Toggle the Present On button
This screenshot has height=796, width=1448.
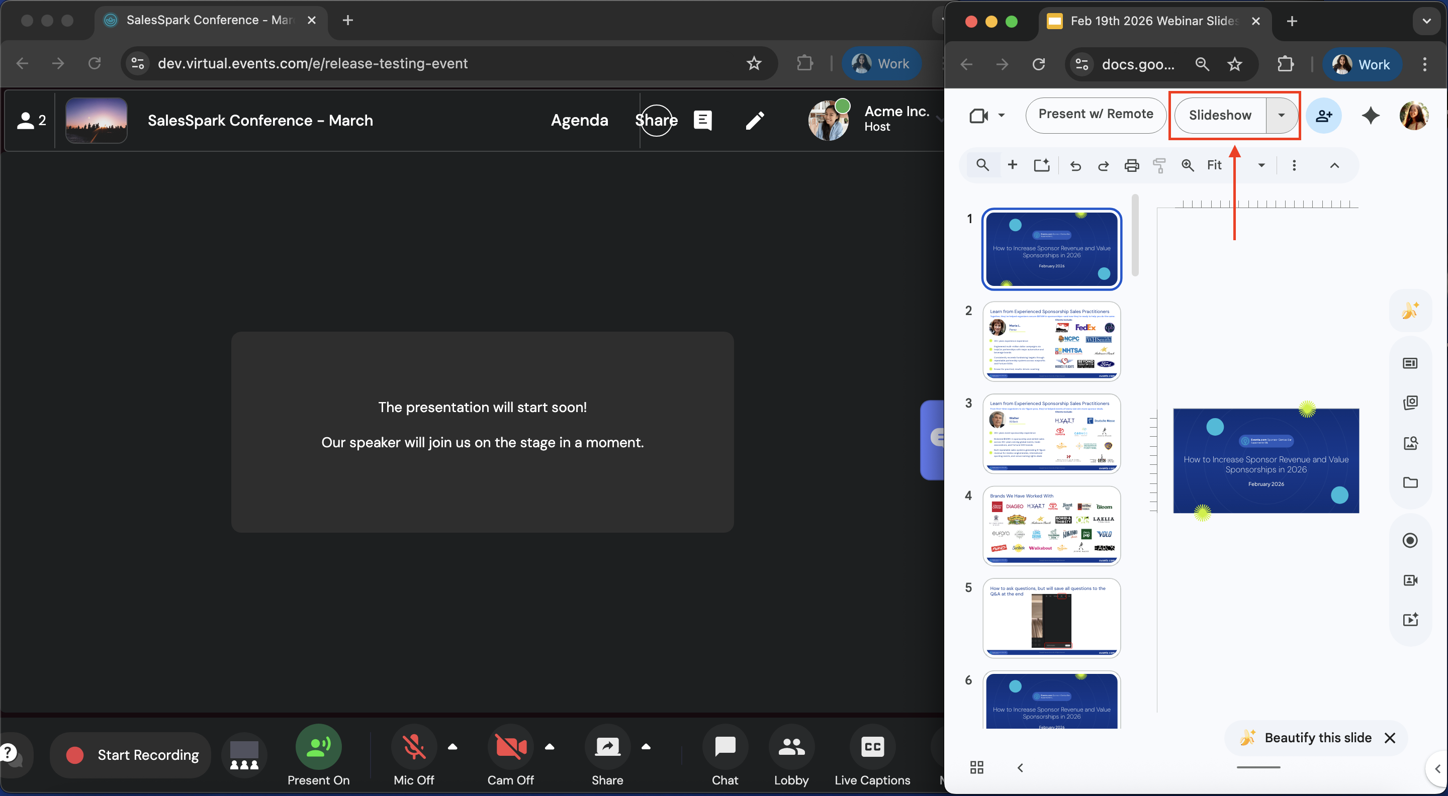pyautogui.click(x=318, y=747)
